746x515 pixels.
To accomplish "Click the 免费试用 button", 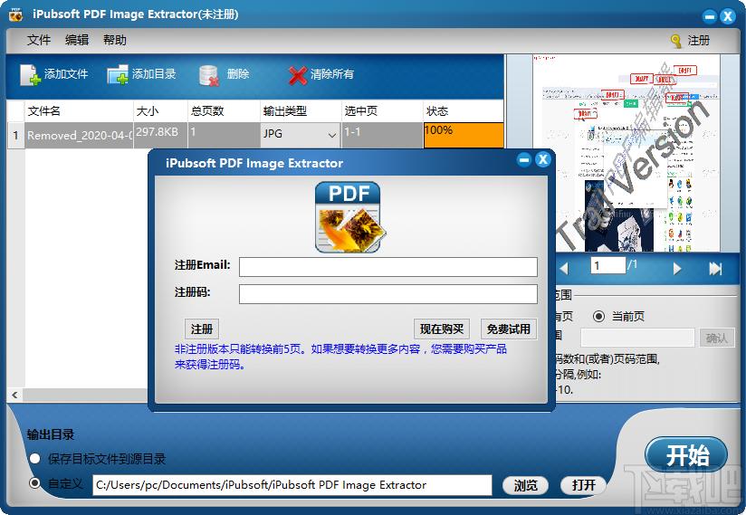I will (509, 329).
